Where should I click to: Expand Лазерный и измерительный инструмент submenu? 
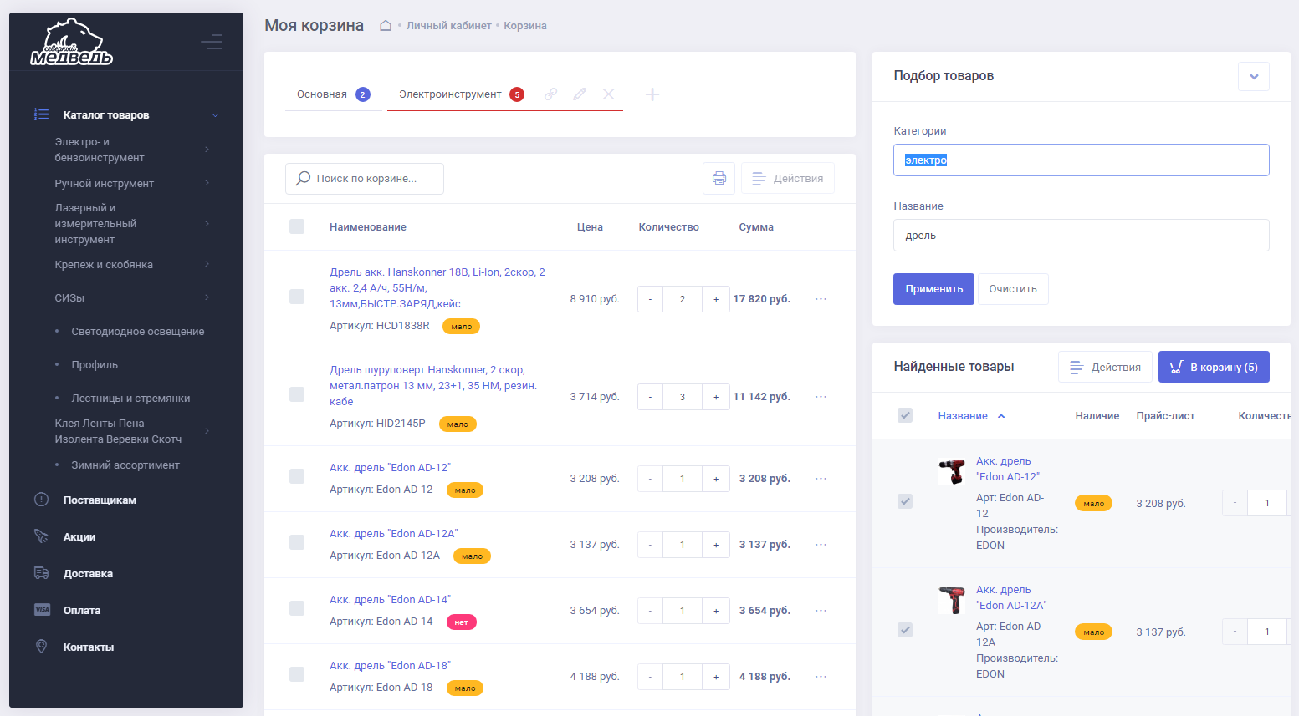tap(207, 223)
